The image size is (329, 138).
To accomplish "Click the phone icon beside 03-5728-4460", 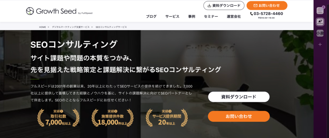I will point(252,14).
